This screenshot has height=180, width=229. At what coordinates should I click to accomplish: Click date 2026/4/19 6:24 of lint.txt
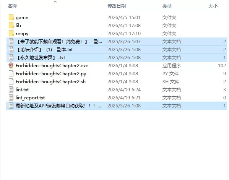124,90
